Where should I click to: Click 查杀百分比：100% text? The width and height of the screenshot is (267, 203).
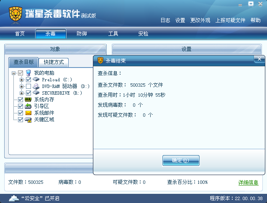coord(187,182)
